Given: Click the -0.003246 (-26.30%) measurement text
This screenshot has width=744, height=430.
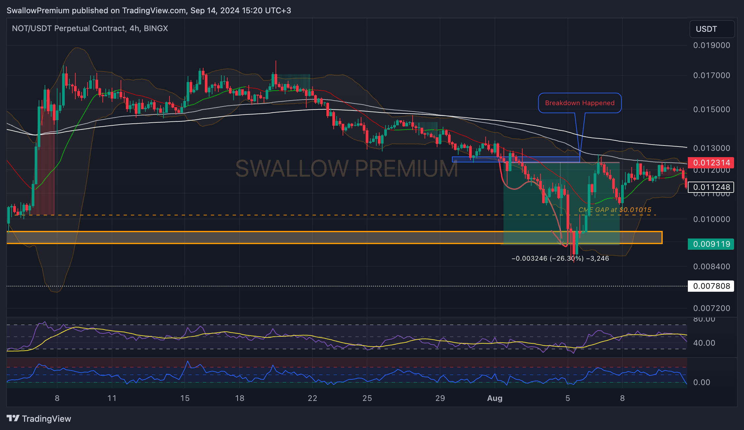Looking at the screenshot, I should (560, 258).
